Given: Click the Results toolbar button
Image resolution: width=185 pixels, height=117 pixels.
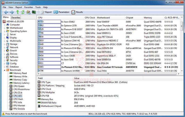Looking at the screenshot, I should tap(77, 12).
